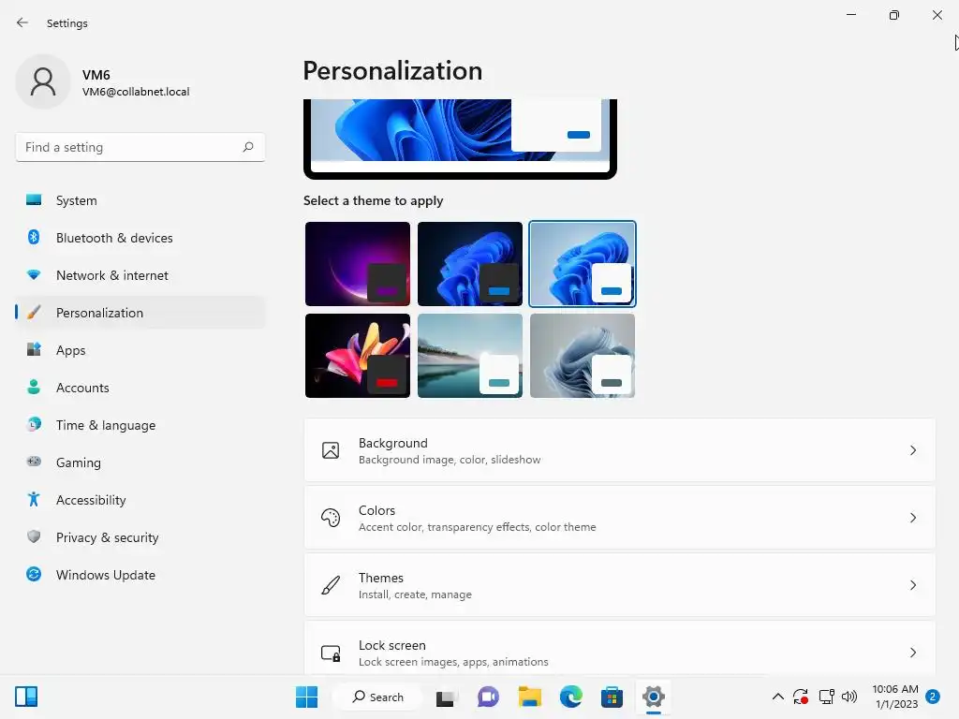The height and width of the screenshot is (719, 959).
Task: Go to System settings
Action: [x=140, y=200]
